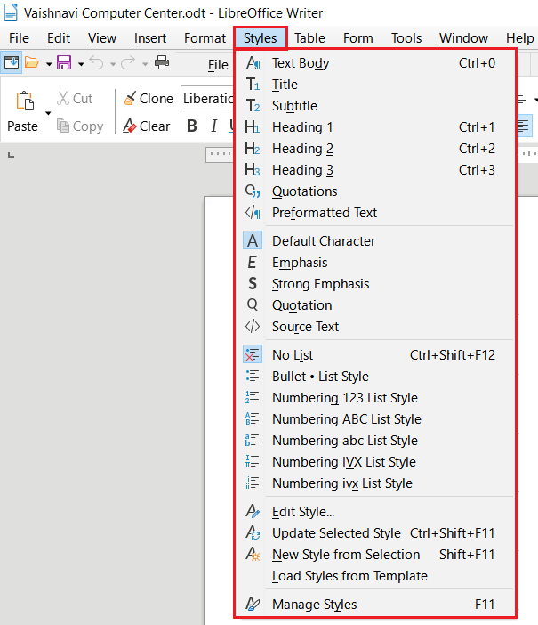The width and height of the screenshot is (538, 625).
Task: Open the Format menu
Action: coord(205,38)
